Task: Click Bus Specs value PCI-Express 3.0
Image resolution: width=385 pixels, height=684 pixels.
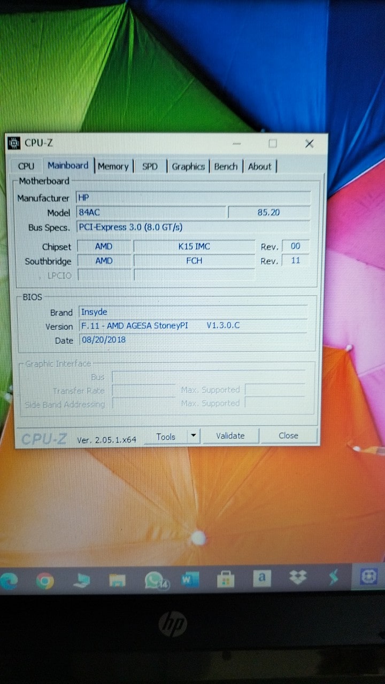Action: [x=194, y=227]
